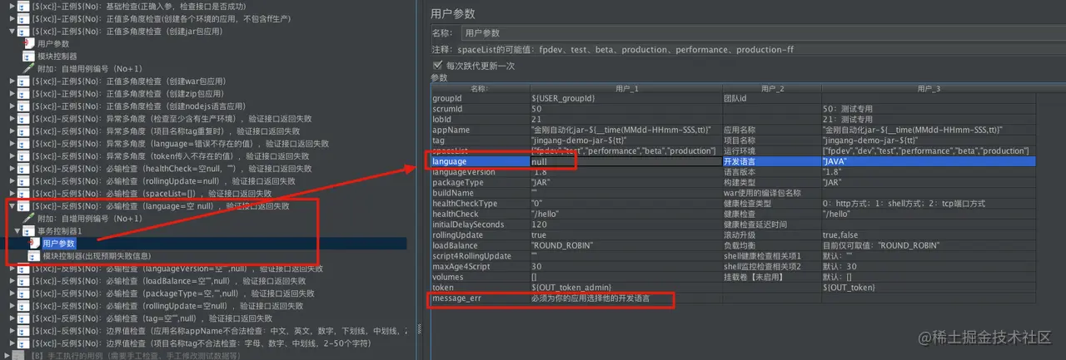Screen dimensions: 1066x360
Task: Select the highlighted 用户参数 tree node
Action: click(x=58, y=243)
